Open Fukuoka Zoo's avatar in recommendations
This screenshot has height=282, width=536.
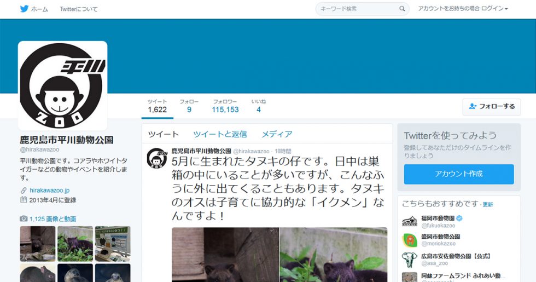[410, 221]
